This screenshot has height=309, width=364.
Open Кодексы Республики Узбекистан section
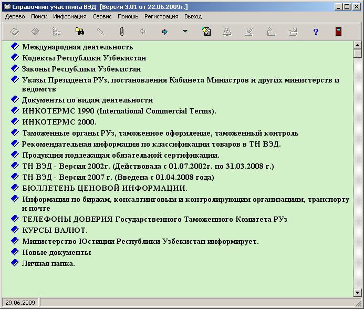[x=84, y=58]
